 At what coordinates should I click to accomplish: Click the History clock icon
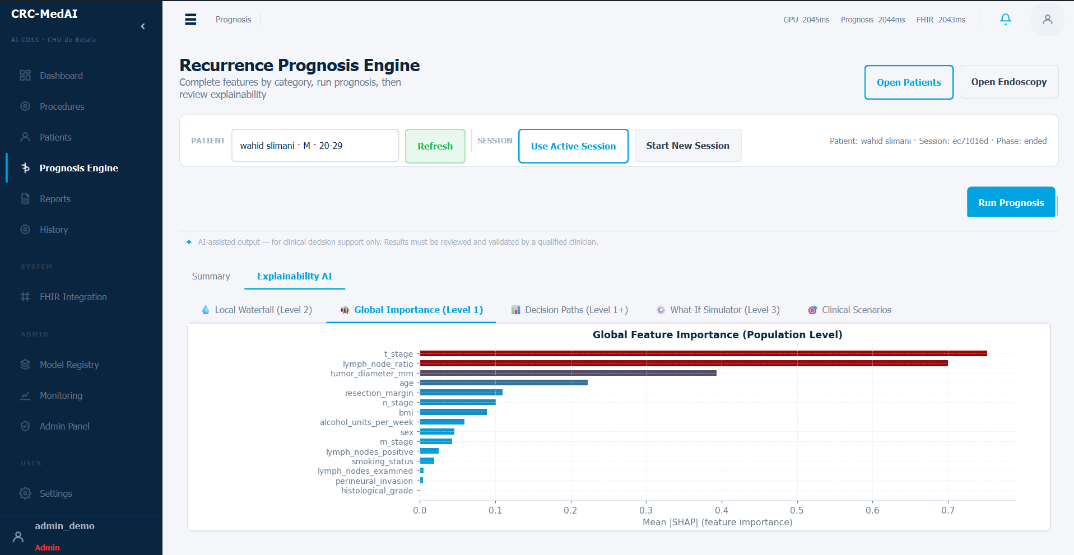pyautogui.click(x=25, y=230)
